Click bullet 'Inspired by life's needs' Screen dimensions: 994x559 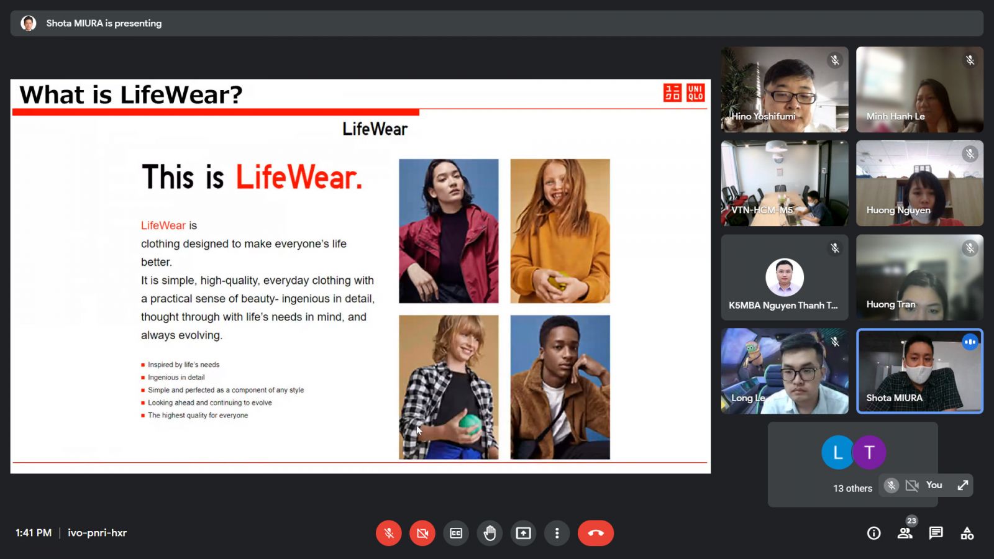point(183,365)
